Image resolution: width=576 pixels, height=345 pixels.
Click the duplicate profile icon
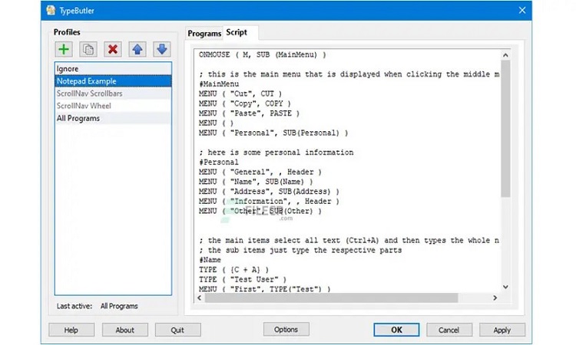coord(88,49)
